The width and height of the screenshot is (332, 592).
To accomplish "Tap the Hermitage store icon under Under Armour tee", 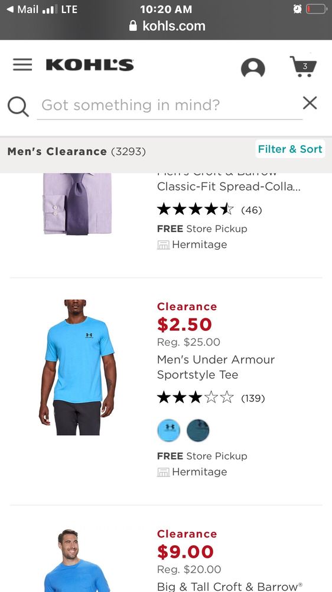I will pos(163,472).
